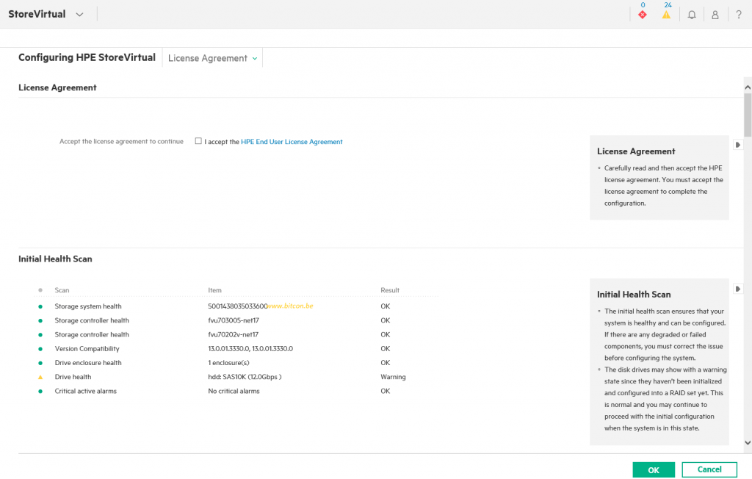Click the Drive enclosure health status dot
Image resolution: width=752 pixels, height=479 pixels.
pos(40,363)
